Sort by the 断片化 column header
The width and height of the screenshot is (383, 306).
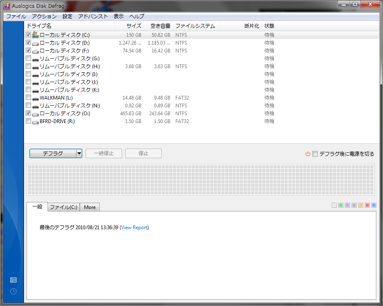[241, 26]
